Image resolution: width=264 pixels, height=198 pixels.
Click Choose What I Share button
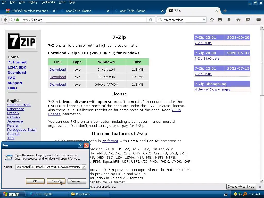(x=241, y=187)
